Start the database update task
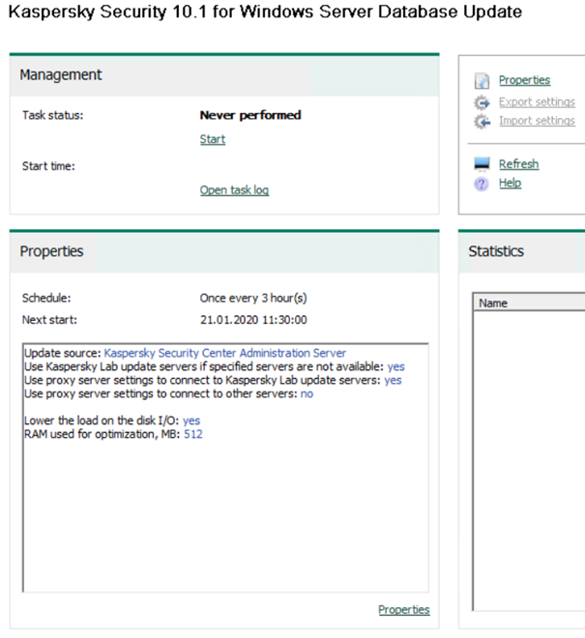The image size is (585, 638). (213, 139)
